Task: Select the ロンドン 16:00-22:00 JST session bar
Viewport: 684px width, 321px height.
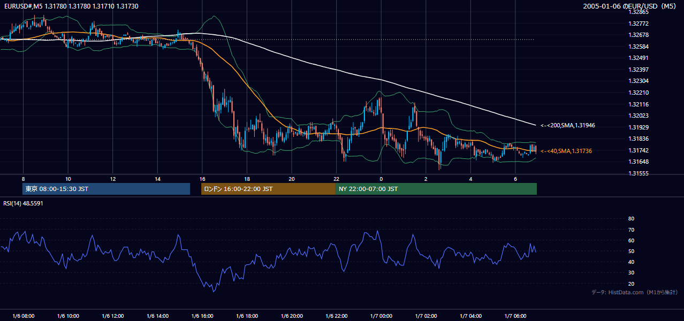Action: (268, 189)
